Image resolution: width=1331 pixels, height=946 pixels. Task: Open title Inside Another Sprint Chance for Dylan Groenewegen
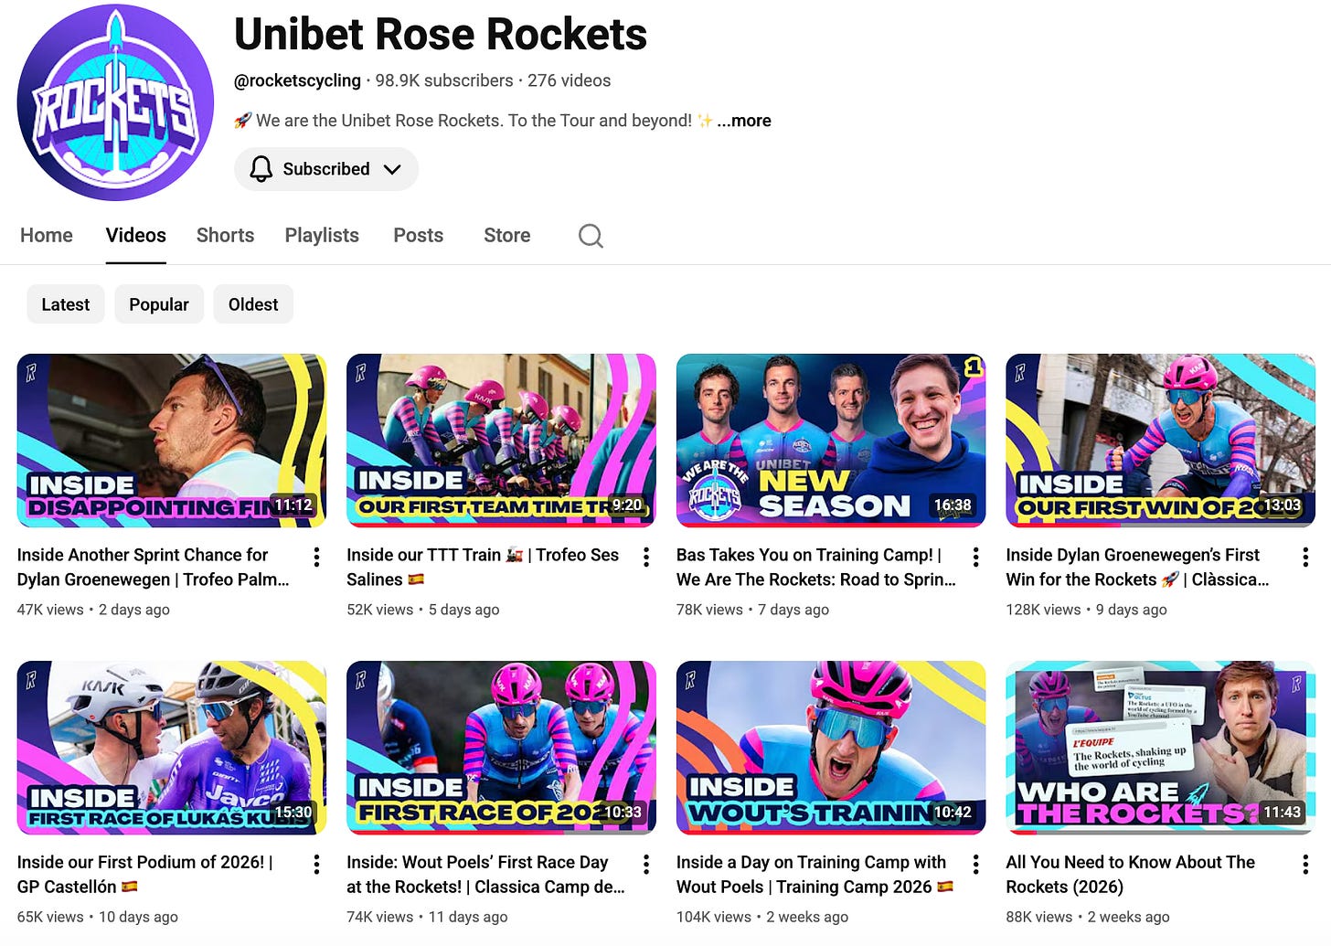pos(154,567)
